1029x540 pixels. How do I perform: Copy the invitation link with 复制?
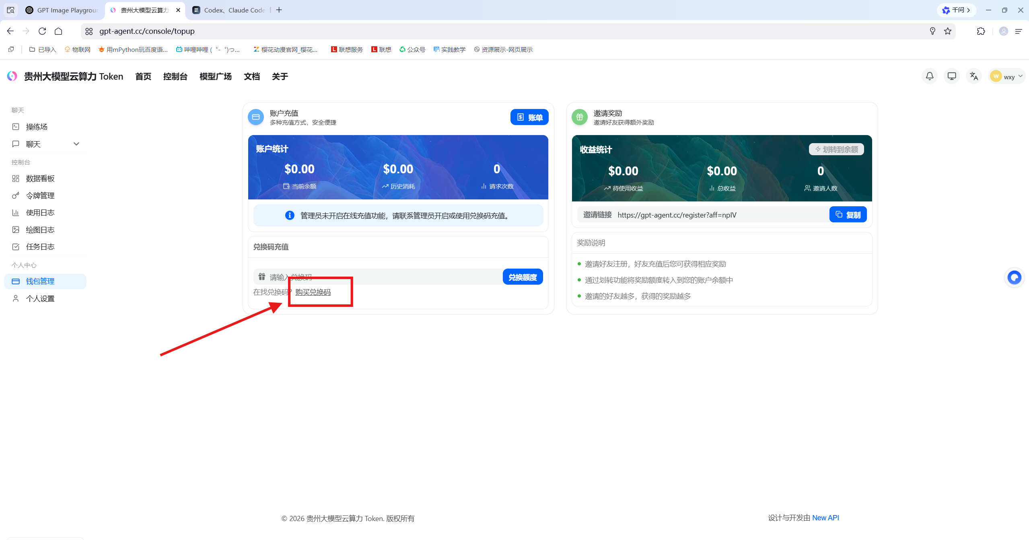tap(848, 215)
